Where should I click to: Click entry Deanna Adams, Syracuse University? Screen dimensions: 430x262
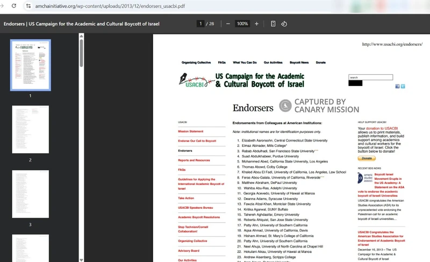click(271, 199)
